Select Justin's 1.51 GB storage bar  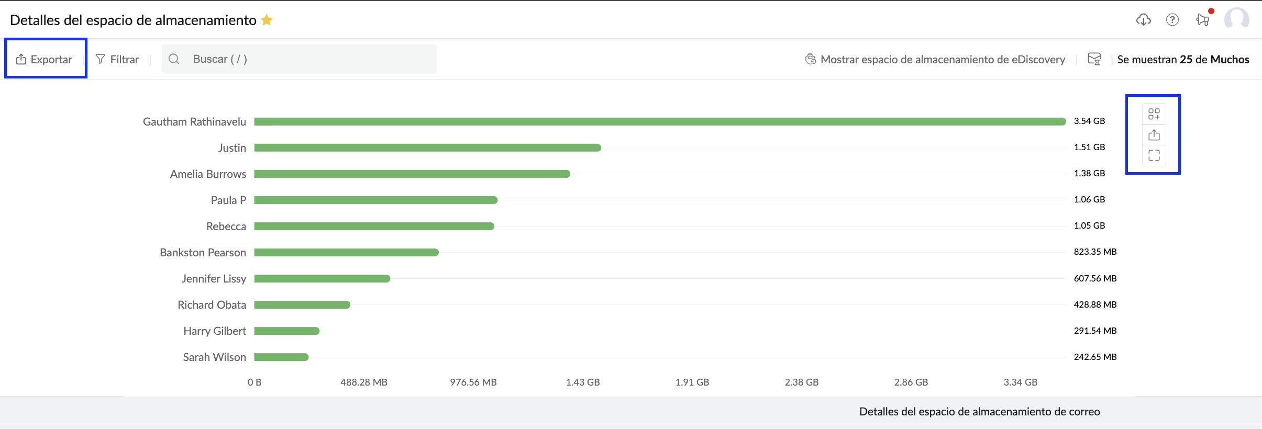(x=427, y=148)
